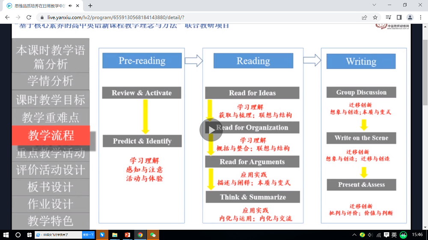Open a new tab with plus button

90,6
